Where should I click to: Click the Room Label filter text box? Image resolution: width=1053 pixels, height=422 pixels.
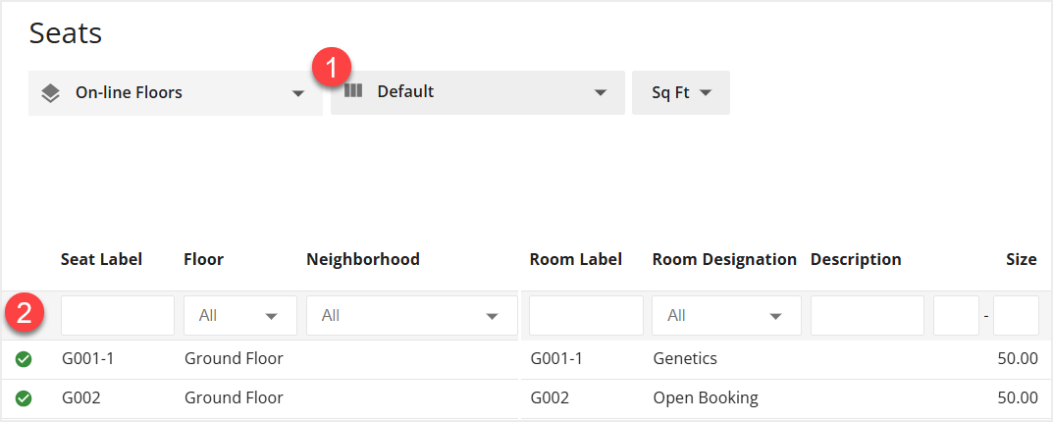pyautogui.click(x=586, y=316)
